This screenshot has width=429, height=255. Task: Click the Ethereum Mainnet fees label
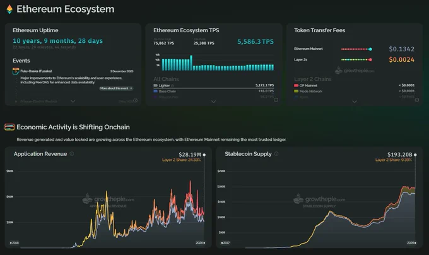point(309,49)
